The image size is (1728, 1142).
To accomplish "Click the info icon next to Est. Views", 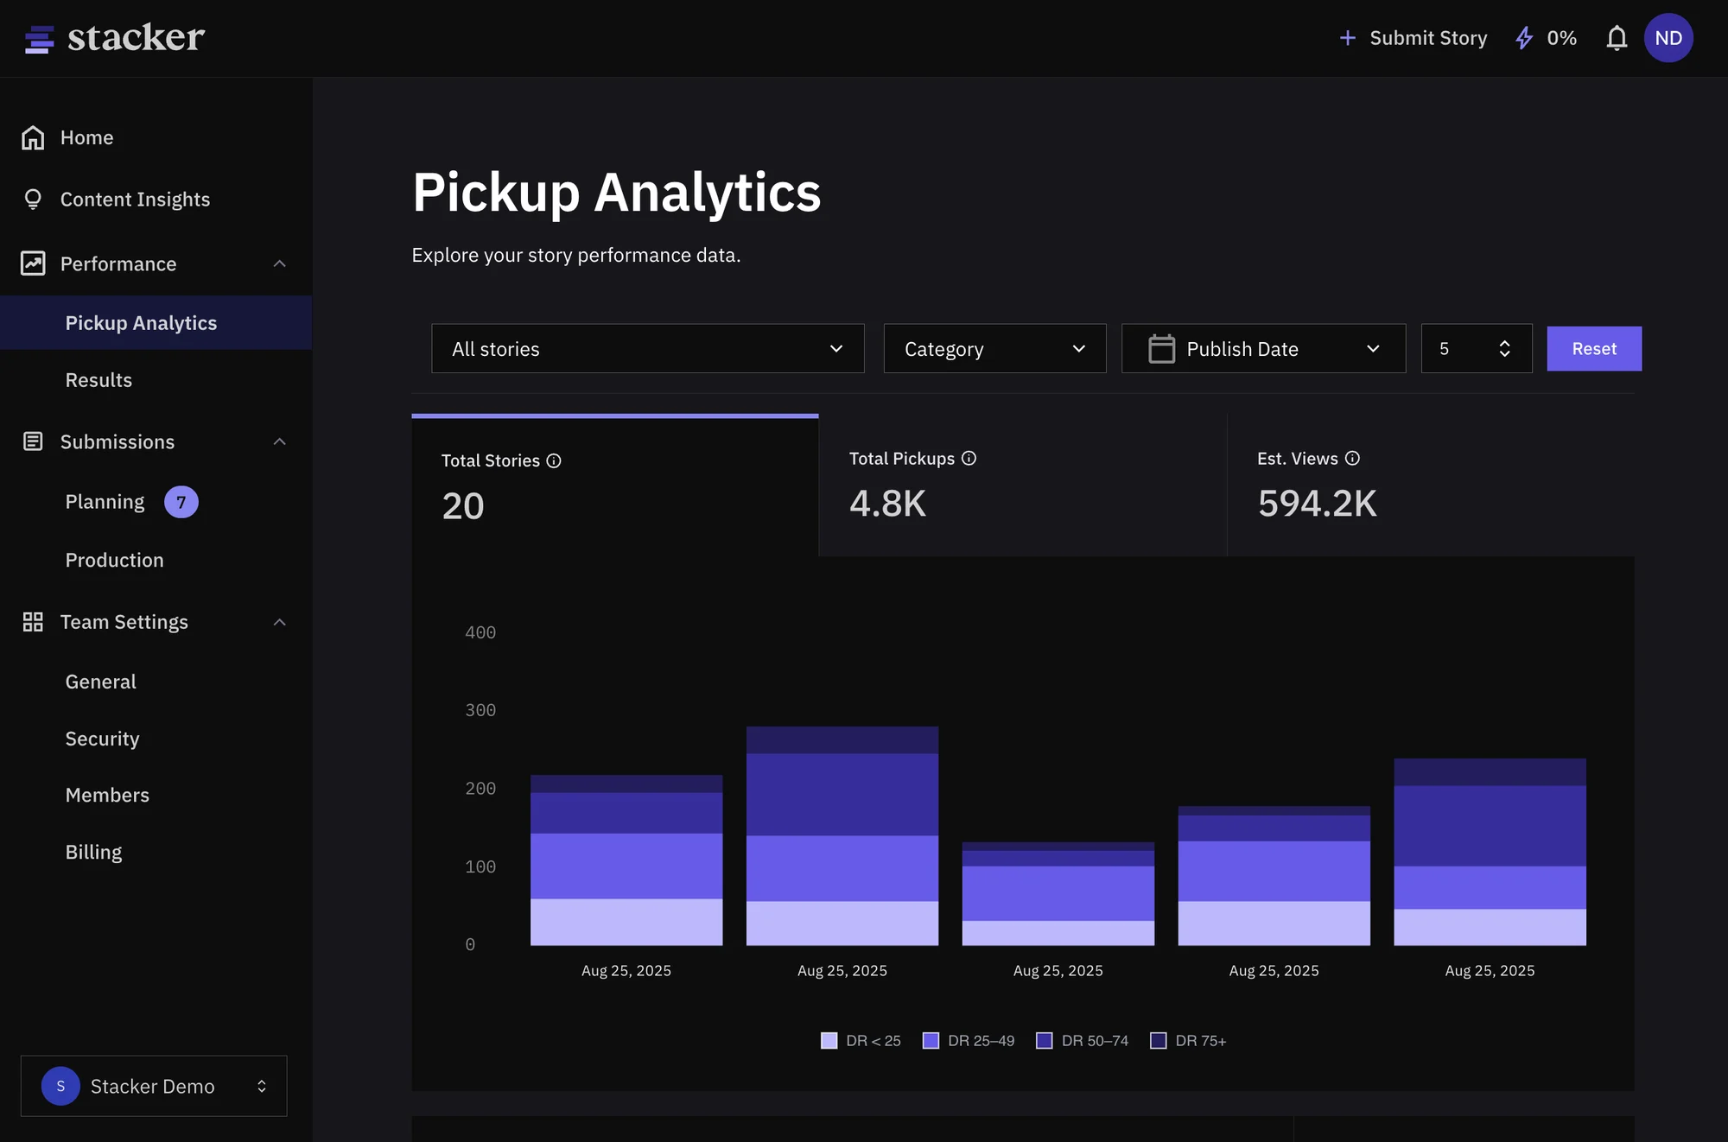I will (1352, 459).
